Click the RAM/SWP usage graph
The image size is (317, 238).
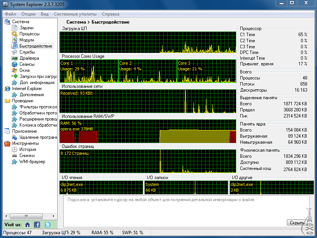[x=148, y=131]
